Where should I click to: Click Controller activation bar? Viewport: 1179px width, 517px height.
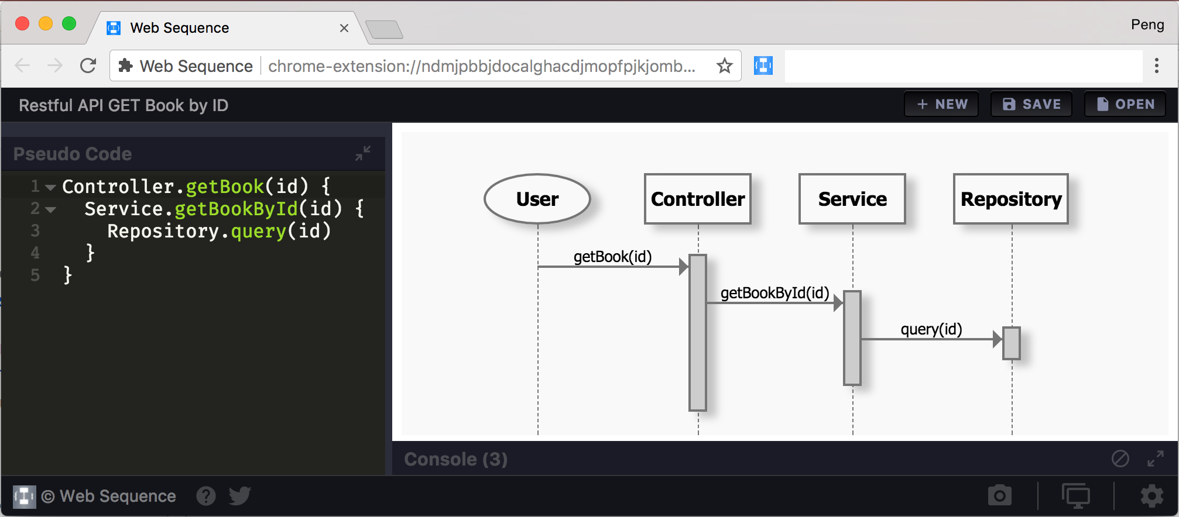tap(698, 333)
